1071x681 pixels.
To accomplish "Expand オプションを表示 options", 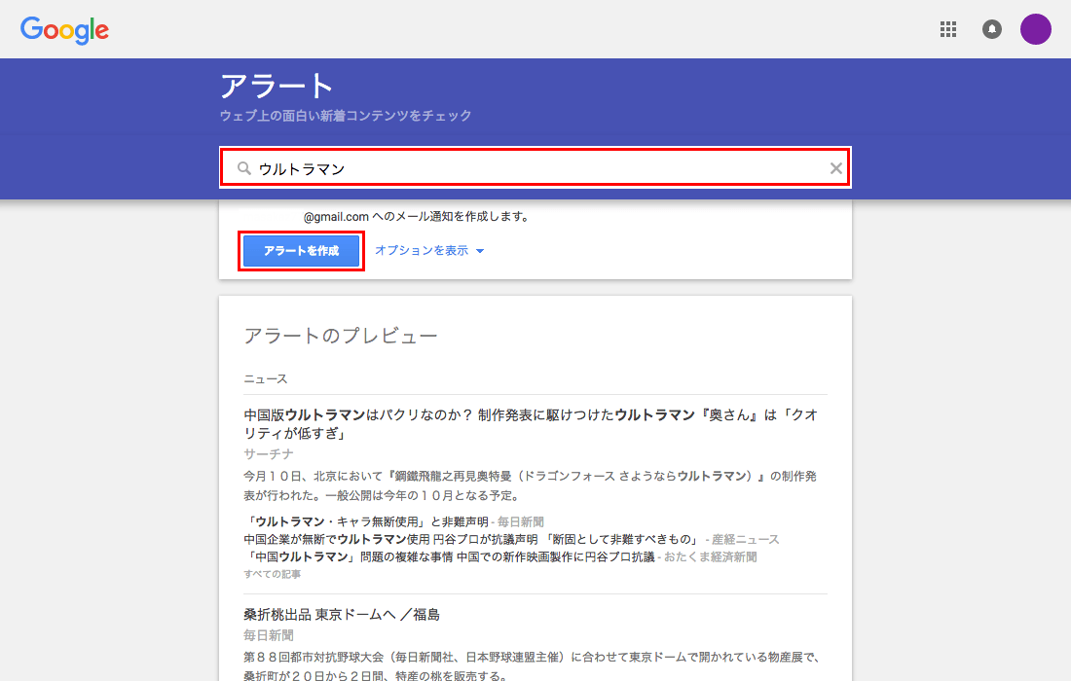I will click(x=429, y=250).
